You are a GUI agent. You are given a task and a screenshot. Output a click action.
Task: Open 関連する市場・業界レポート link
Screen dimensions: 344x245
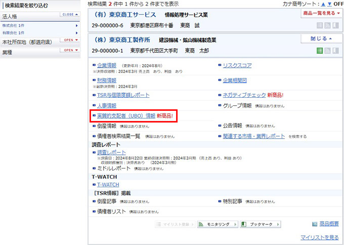[254, 136]
